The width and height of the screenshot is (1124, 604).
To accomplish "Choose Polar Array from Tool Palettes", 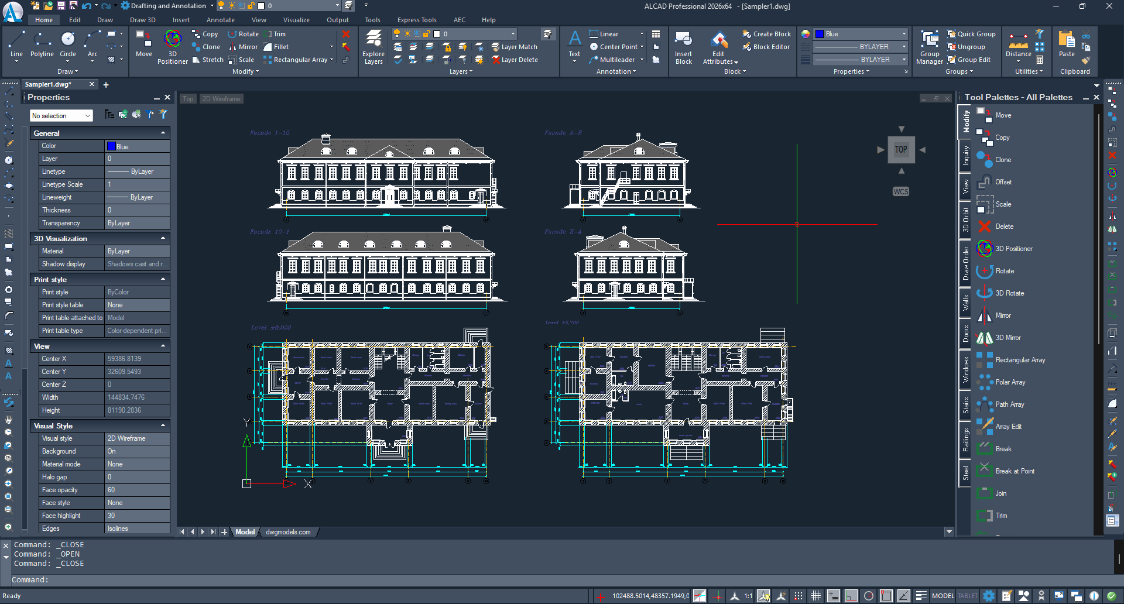I will tap(1009, 382).
